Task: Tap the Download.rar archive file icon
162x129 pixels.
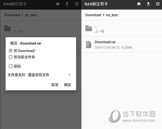Action: pos(89,44)
